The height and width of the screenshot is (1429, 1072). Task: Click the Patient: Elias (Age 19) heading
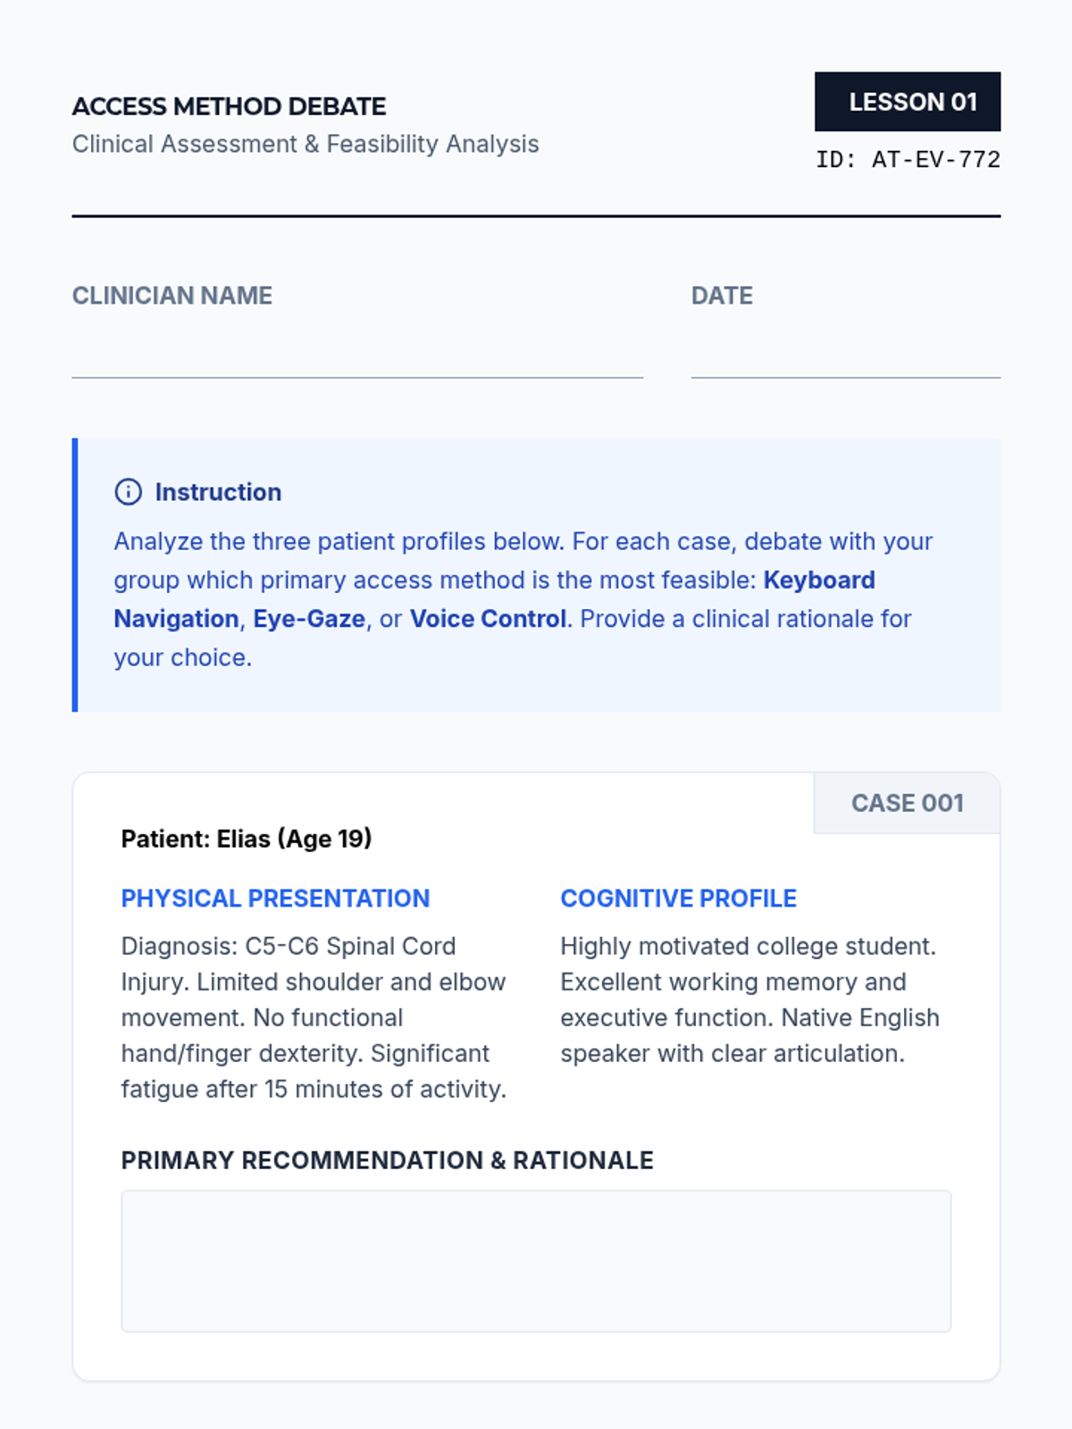click(247, 839)
